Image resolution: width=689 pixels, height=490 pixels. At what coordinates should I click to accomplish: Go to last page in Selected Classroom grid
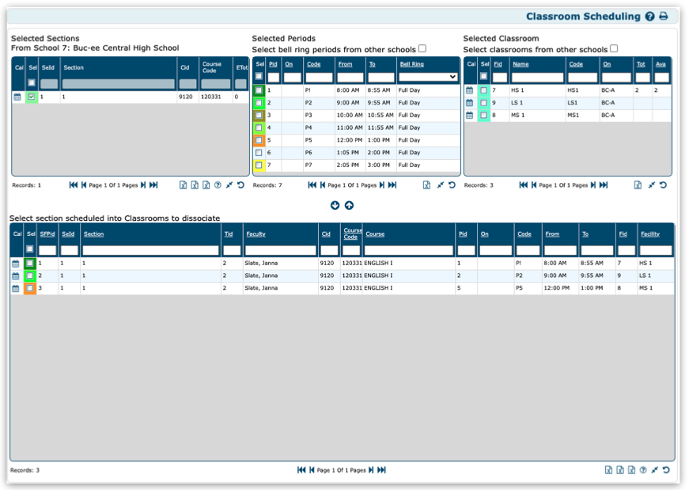(x=604, y=185)
